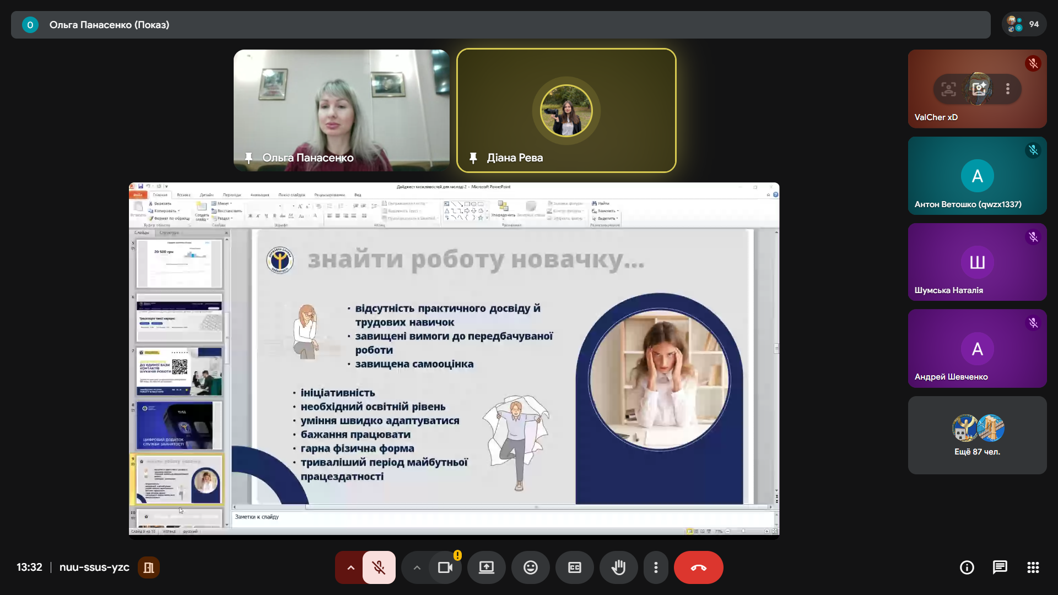Open the activities grid icon
The height and width of the screenshot is (595, 1058).
click(1033, 567)
